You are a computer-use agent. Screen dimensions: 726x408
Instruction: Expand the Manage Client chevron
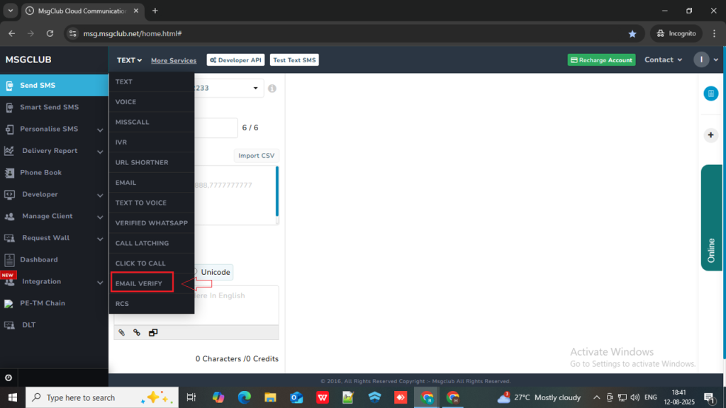click(x=100, y=217)
